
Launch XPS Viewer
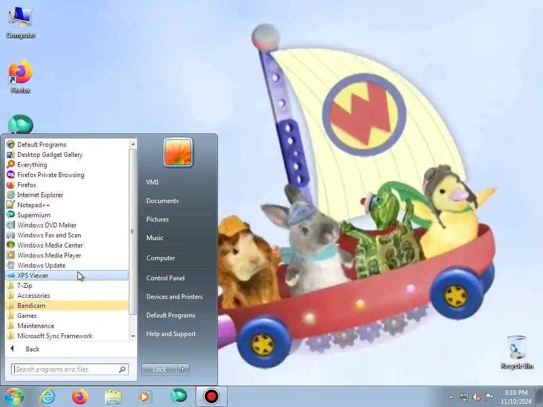tap(67, 275)
